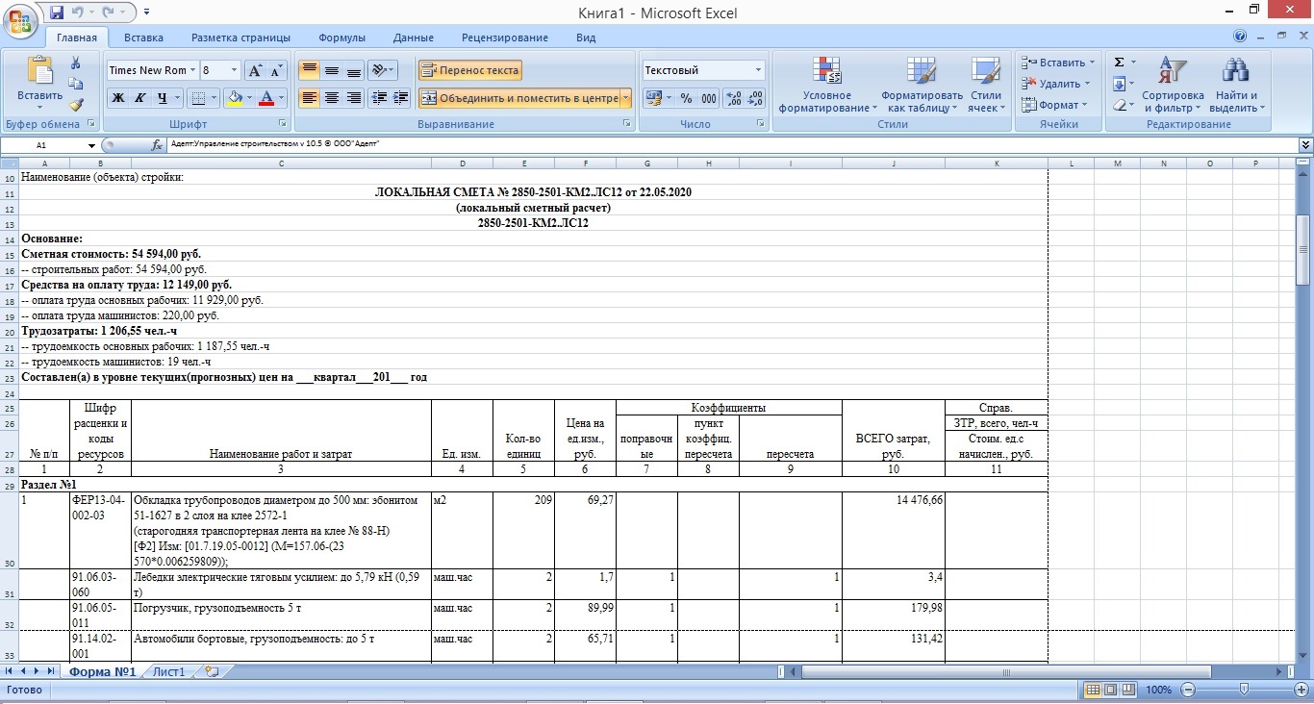The height and width of the screenshot is (704, 1314).
Task: Increase the indent
Action: pyautogui.click(x=401, y=98)
